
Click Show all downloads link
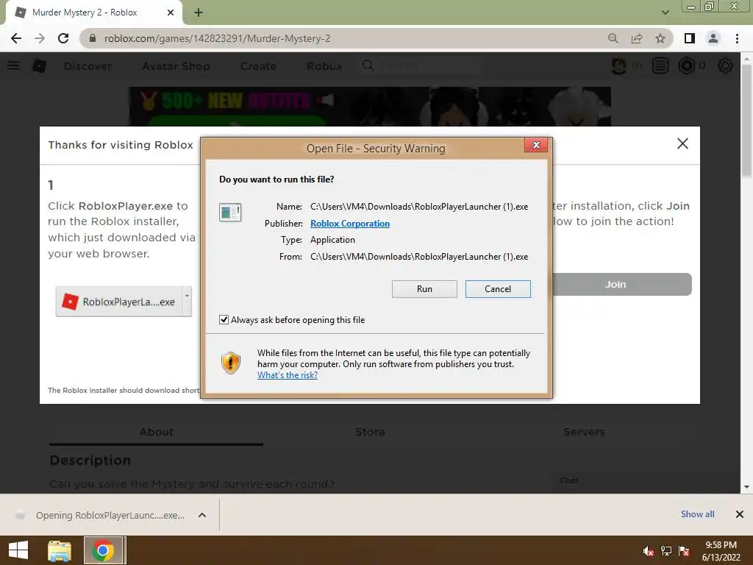pyautogui.click(x=697, y=514)
